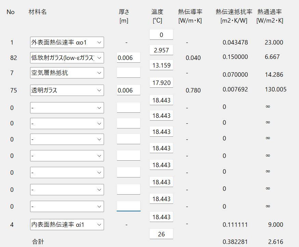Expand the 低放射ガラス material dropdown
This screenshot has height=247, width=299.
(67, 58)
